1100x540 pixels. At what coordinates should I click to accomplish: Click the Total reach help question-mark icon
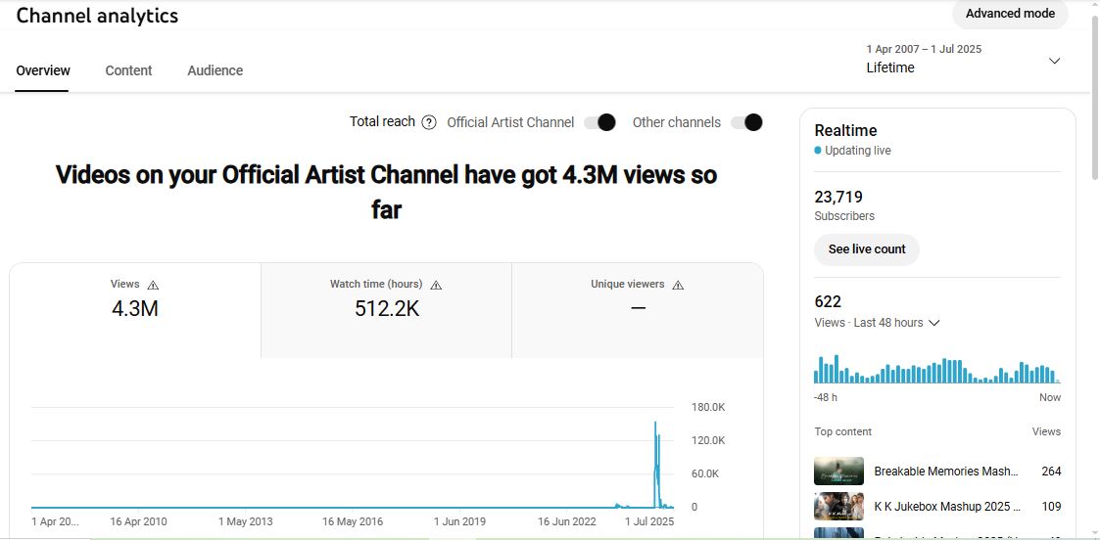[429, 122]
